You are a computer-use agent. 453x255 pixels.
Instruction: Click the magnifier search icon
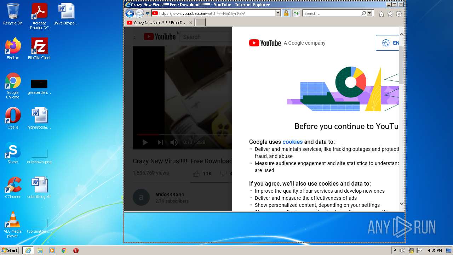click(363, 13)
